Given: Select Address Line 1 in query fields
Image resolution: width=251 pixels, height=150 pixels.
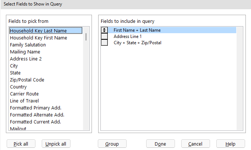Looking at the screenshot, I should click(x=127, y=36).
